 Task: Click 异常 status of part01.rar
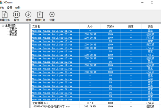coord(150,100)
